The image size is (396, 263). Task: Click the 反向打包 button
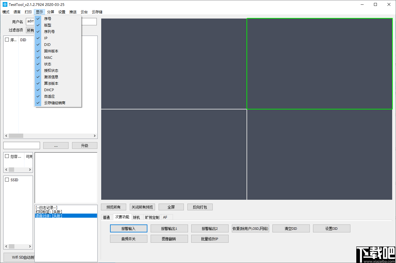click(x=200, y=207)
